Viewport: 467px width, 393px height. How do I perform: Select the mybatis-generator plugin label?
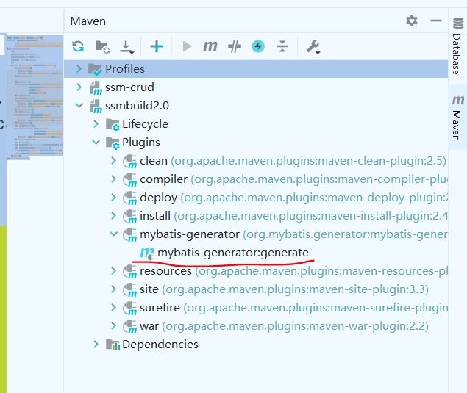[190, 234]
